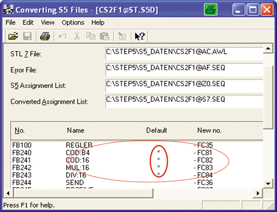This screenshot has height=212, width=277.
Task: Click the DIV:16 name cell
Action: 76,175
